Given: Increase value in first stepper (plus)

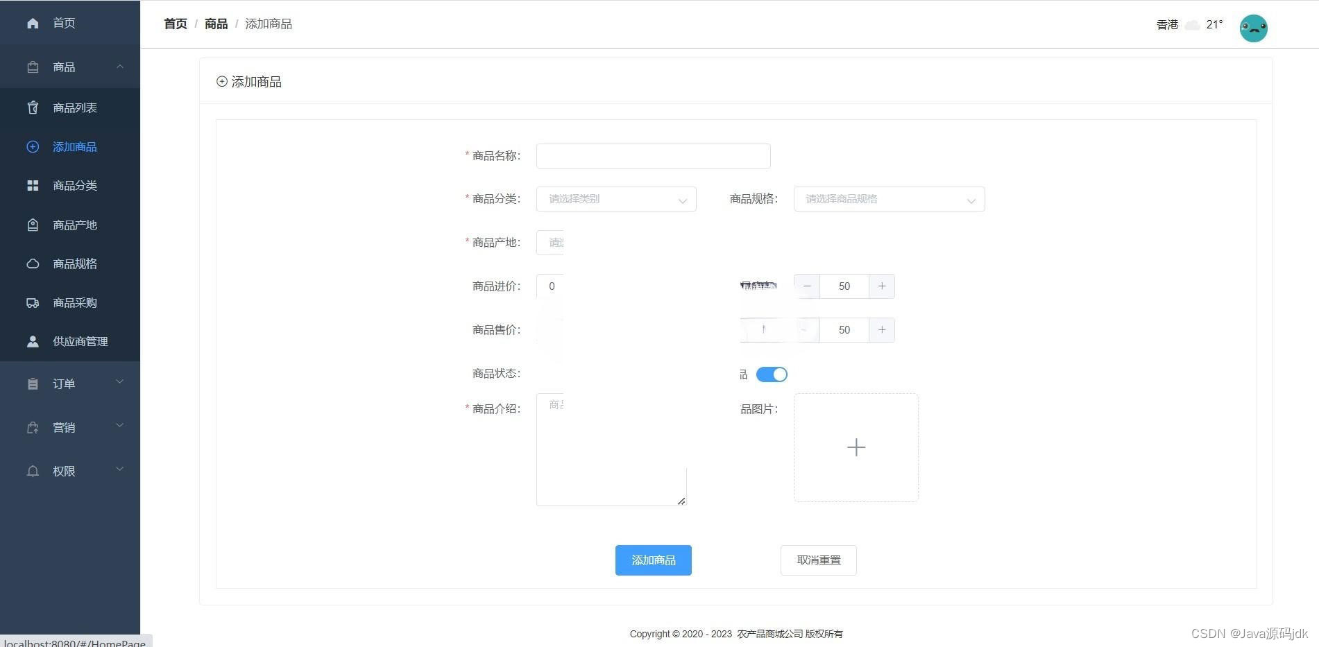Looking at the screenshot, I should click(882, 286).
